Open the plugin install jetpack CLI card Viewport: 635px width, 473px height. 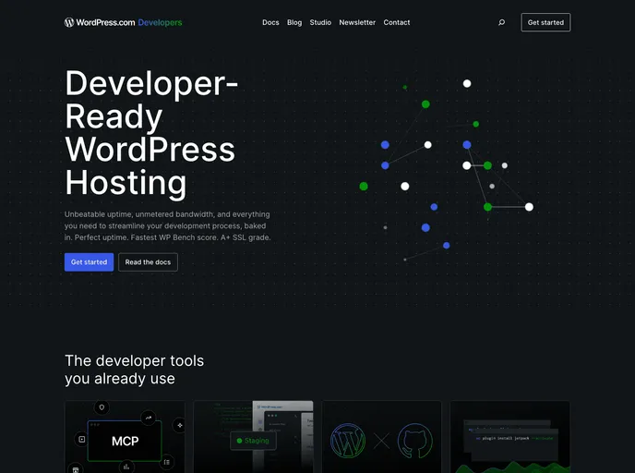click(510, 437)
